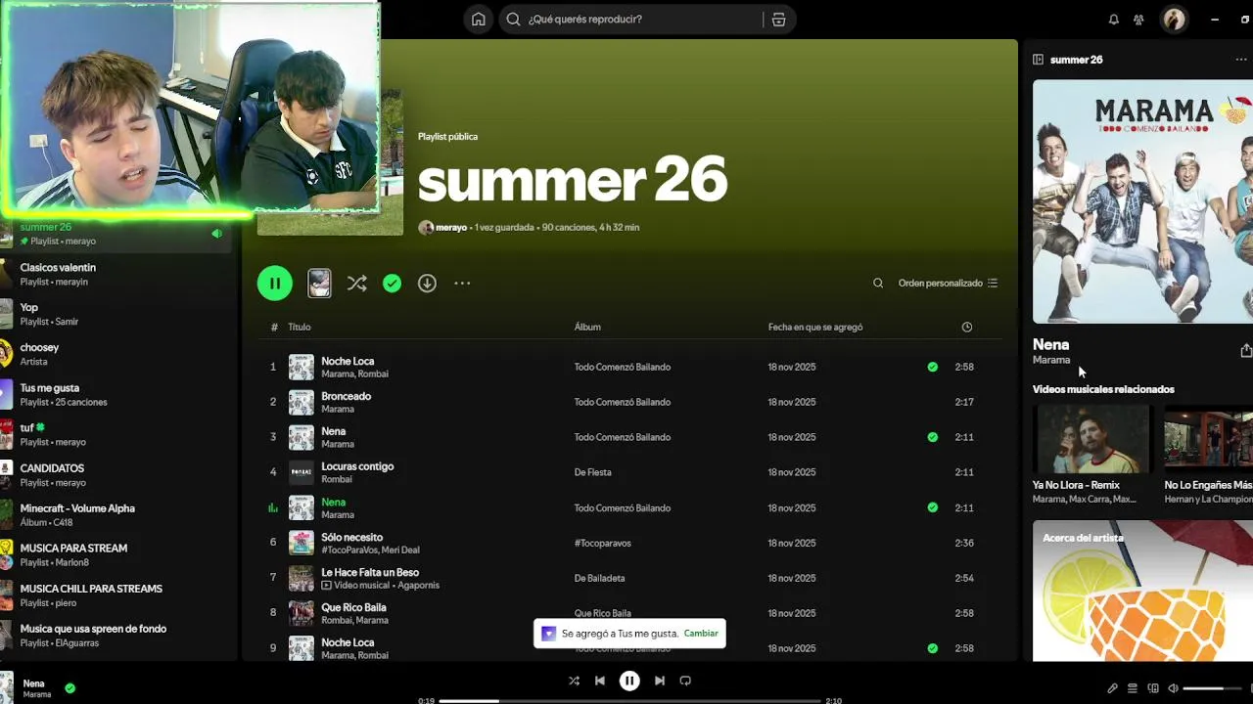Screen dimensions: 1253x704
Task: Open more options in now playing panel
Action: click(x=1241, y=60)
